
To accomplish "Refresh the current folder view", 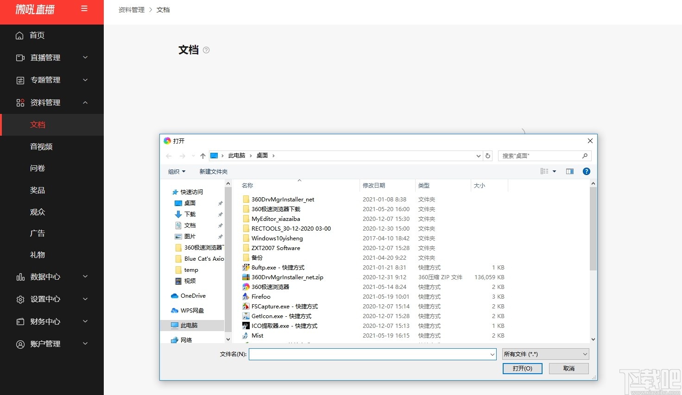I will coord(487,156).
